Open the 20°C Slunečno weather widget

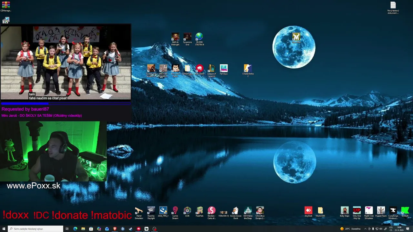click(x=350, y=229)
